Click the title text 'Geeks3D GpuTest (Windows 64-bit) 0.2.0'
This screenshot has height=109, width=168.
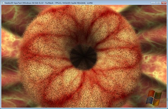click(24, 3)
